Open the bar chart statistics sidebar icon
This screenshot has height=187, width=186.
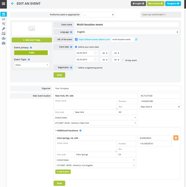[4, 19]
